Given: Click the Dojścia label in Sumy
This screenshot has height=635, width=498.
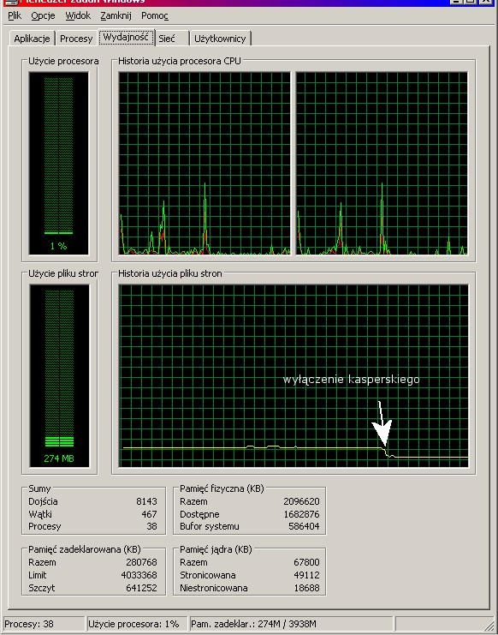Looking at the screenshot, I should [x=43, y=501].
